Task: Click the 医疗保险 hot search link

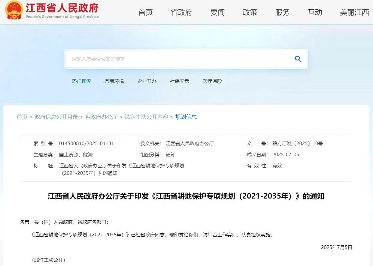Action: [212, 81]
